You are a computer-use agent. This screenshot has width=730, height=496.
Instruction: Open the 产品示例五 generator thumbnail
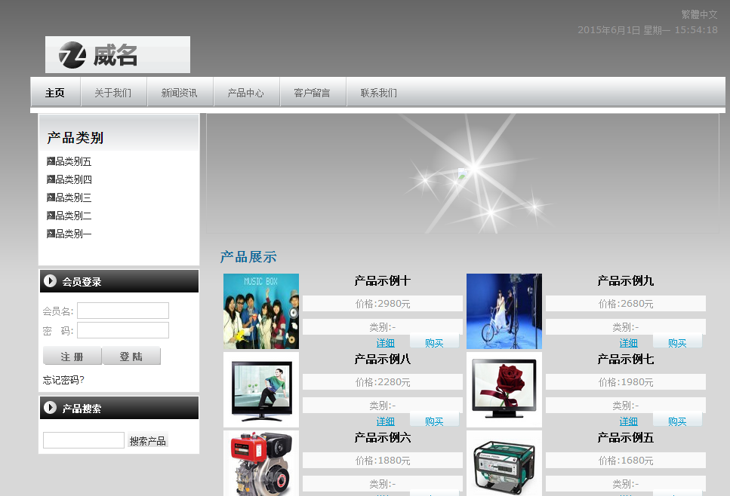(x=504, y=463)
